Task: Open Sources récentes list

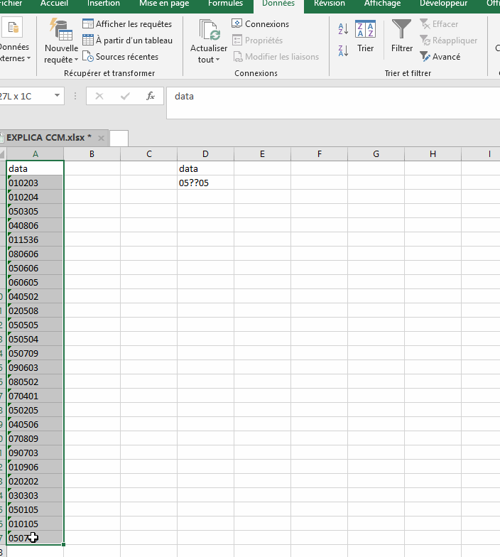Action: (120, 57)
